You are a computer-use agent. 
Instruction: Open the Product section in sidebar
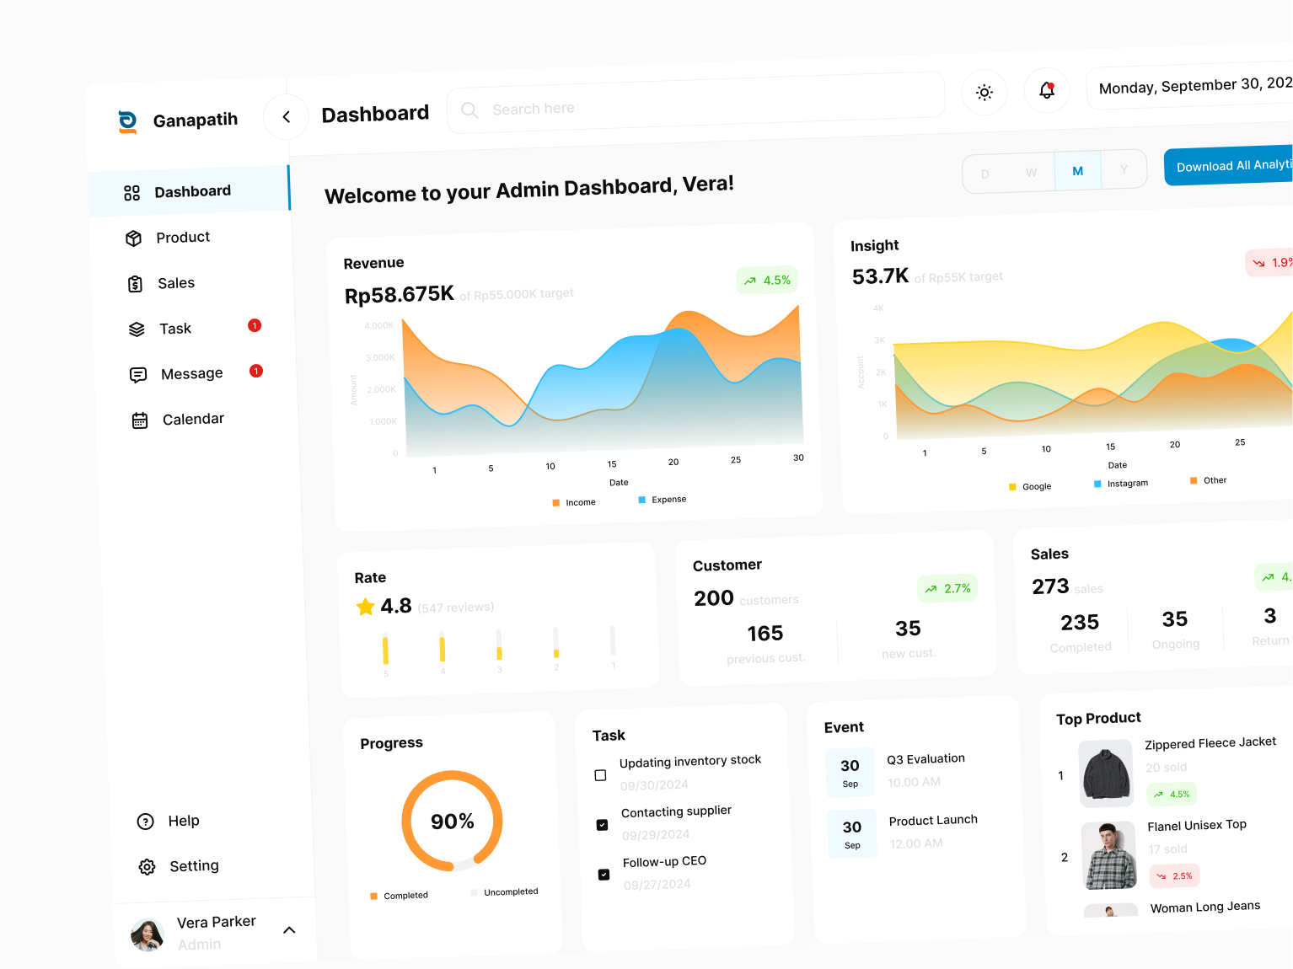(135, 238)
